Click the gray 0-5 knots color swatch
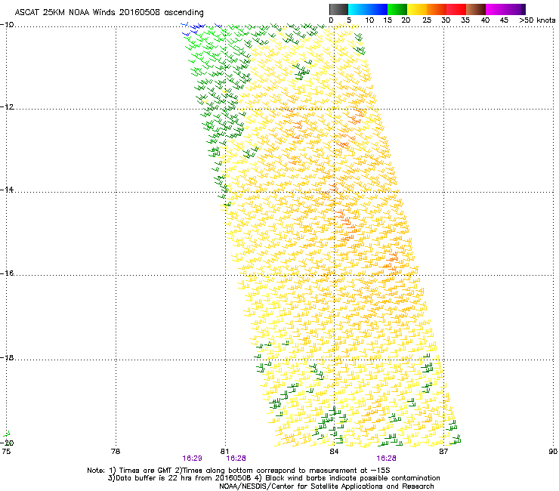 coord(338,9)
